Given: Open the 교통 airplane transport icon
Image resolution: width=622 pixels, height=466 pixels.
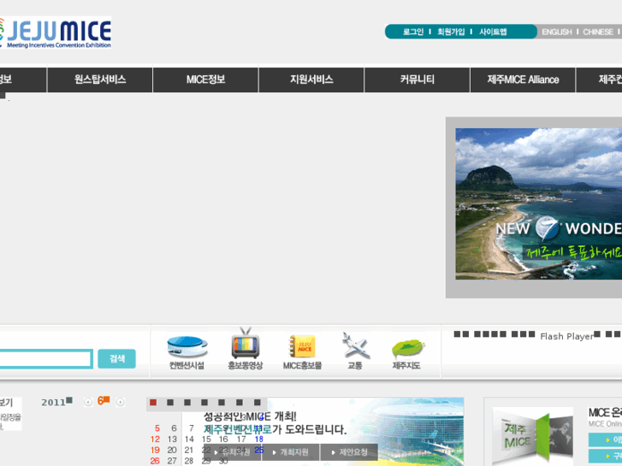Looking at the screenshot, I should click(355, 351).
